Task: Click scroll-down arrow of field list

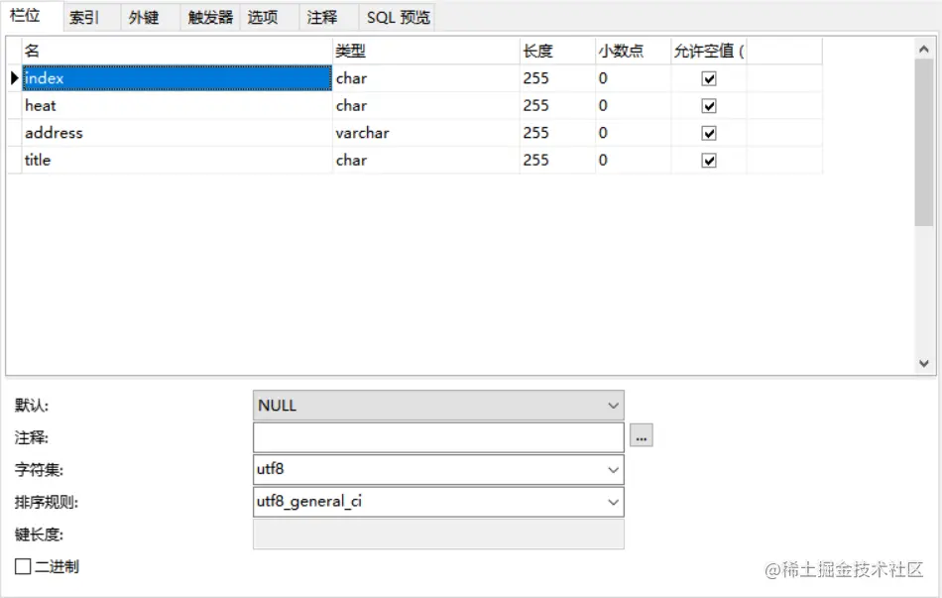Action: click(x=924, y=363)
